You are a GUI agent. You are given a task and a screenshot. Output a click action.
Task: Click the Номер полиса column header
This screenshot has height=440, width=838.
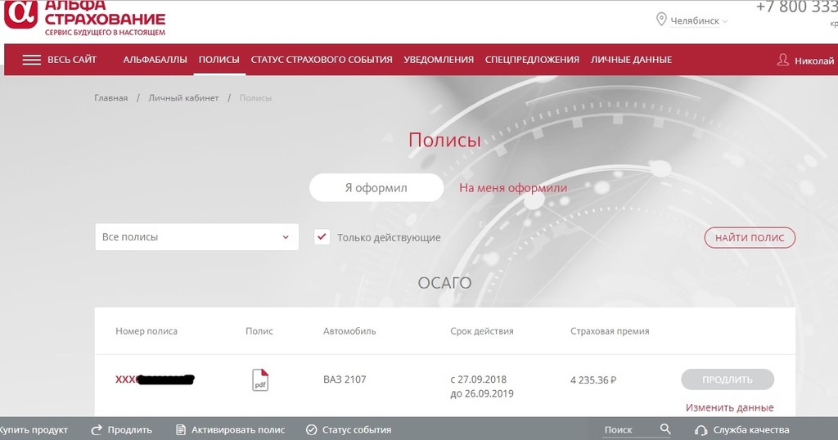click(146, 331)
